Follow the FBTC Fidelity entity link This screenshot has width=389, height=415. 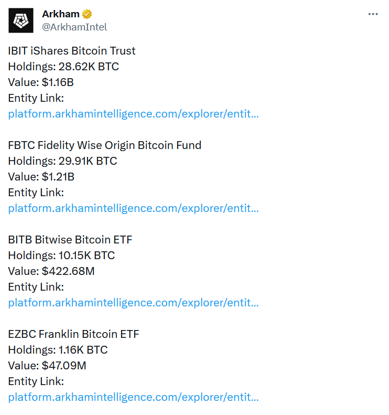point(133,208)
